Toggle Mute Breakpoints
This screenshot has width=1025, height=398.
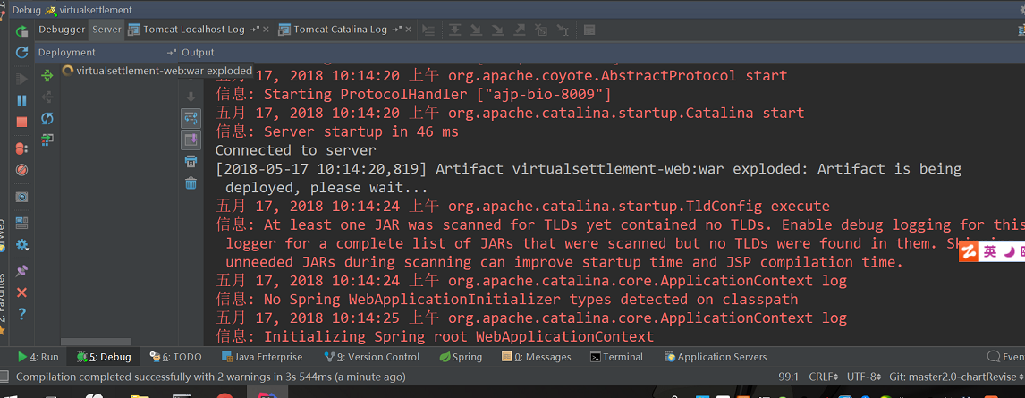click(x=21, y=170)
